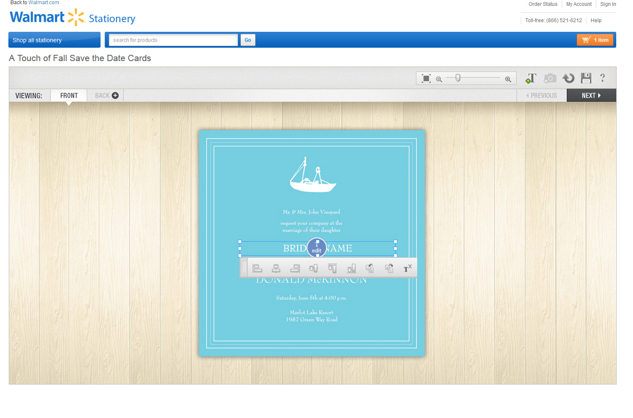Click the NEXT button
Image resolution: width=633 pixels, height=418 pixels.
[x=591, y=96]
